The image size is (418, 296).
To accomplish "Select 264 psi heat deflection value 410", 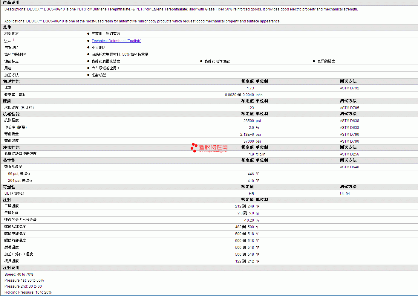I will pyautogui.click(x=251, y=181).
